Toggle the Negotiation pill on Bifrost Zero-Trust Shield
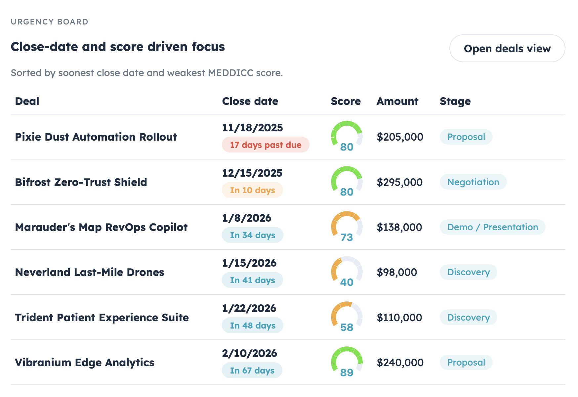The image size is (578, 397). 473,182
